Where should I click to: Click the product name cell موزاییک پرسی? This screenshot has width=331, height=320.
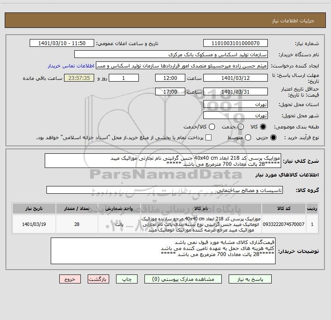coord(201,224)
